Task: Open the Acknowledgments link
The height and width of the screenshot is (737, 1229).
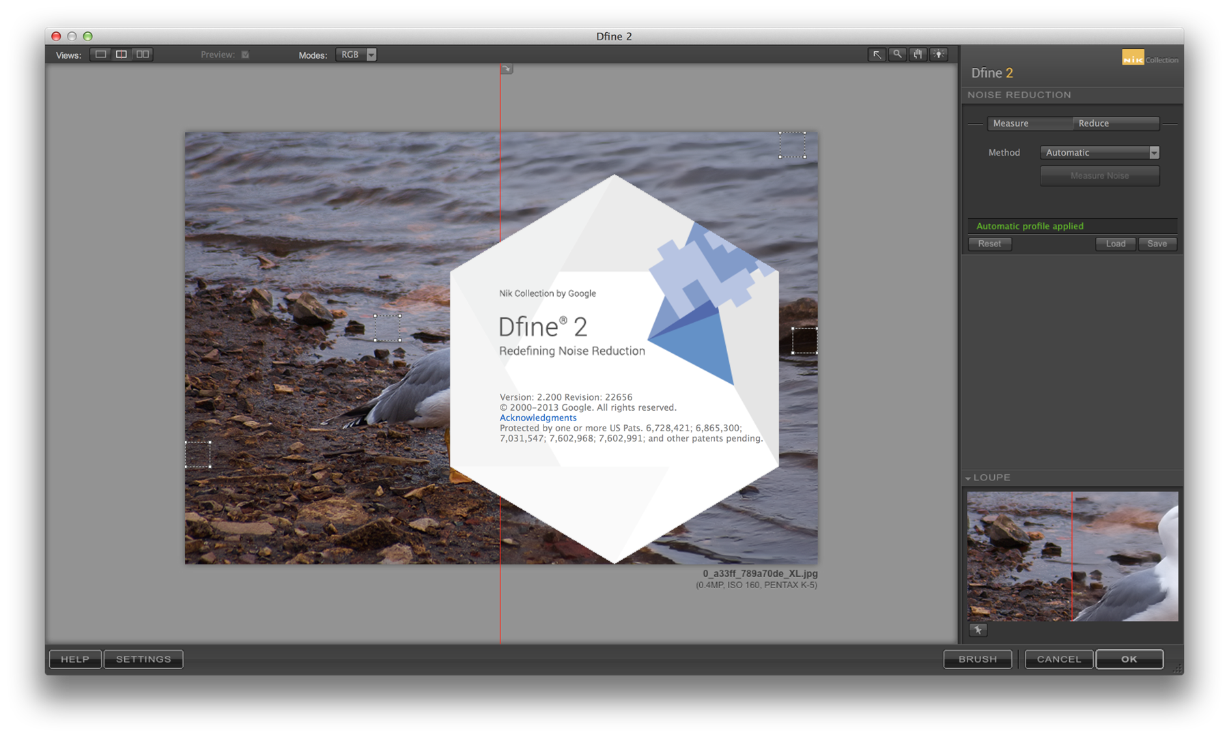Action: click(x=538, y=418)
